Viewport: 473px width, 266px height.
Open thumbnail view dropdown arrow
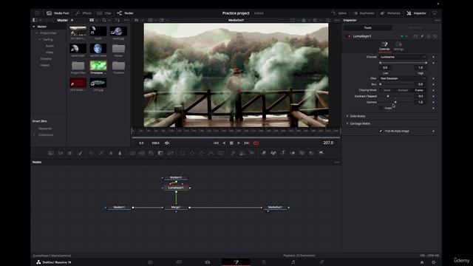[x=97, y=20]
